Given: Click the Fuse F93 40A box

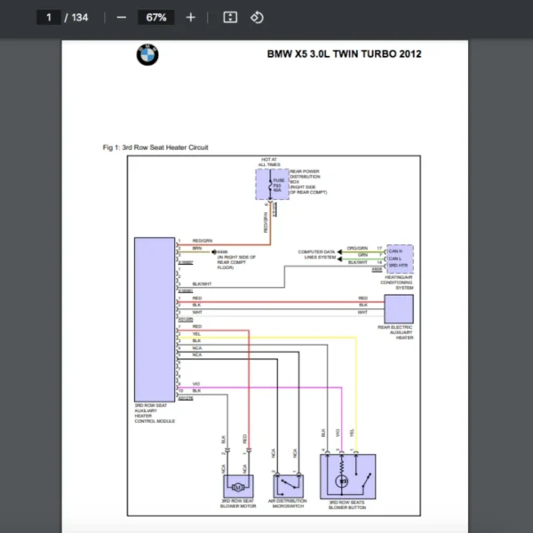Looking at the screenshot, I should coord(271,185).
